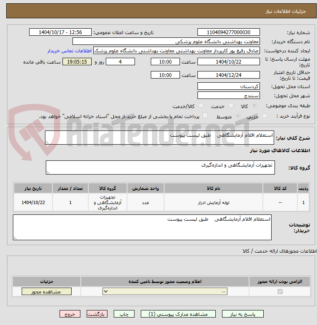Click the شهر محل تحویل field سنندج

point(229,95)
